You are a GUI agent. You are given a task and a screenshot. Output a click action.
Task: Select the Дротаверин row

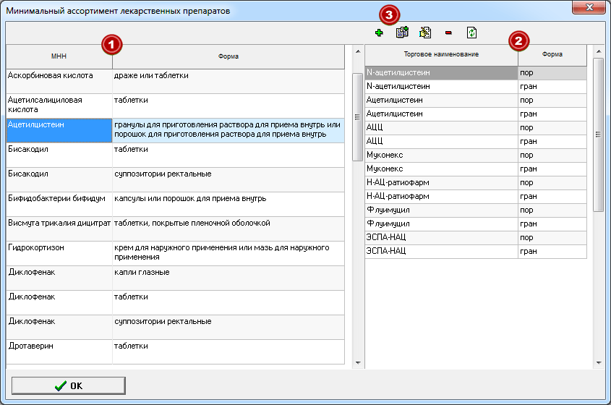click(x=176, y=351)
